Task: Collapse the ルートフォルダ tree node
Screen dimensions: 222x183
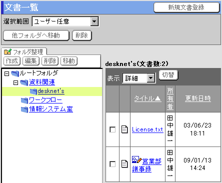Action: pyautogui.click(x=6, y=73)
